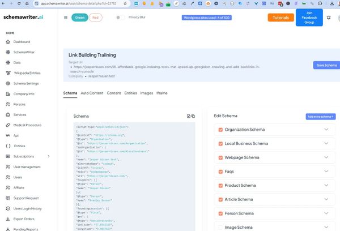Expand the Webpage Schema chevron

[x=326, y=157]
